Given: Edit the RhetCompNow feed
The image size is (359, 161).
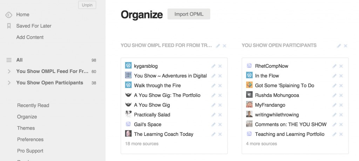Looking at the screenshot, I should tap(334, 66).
